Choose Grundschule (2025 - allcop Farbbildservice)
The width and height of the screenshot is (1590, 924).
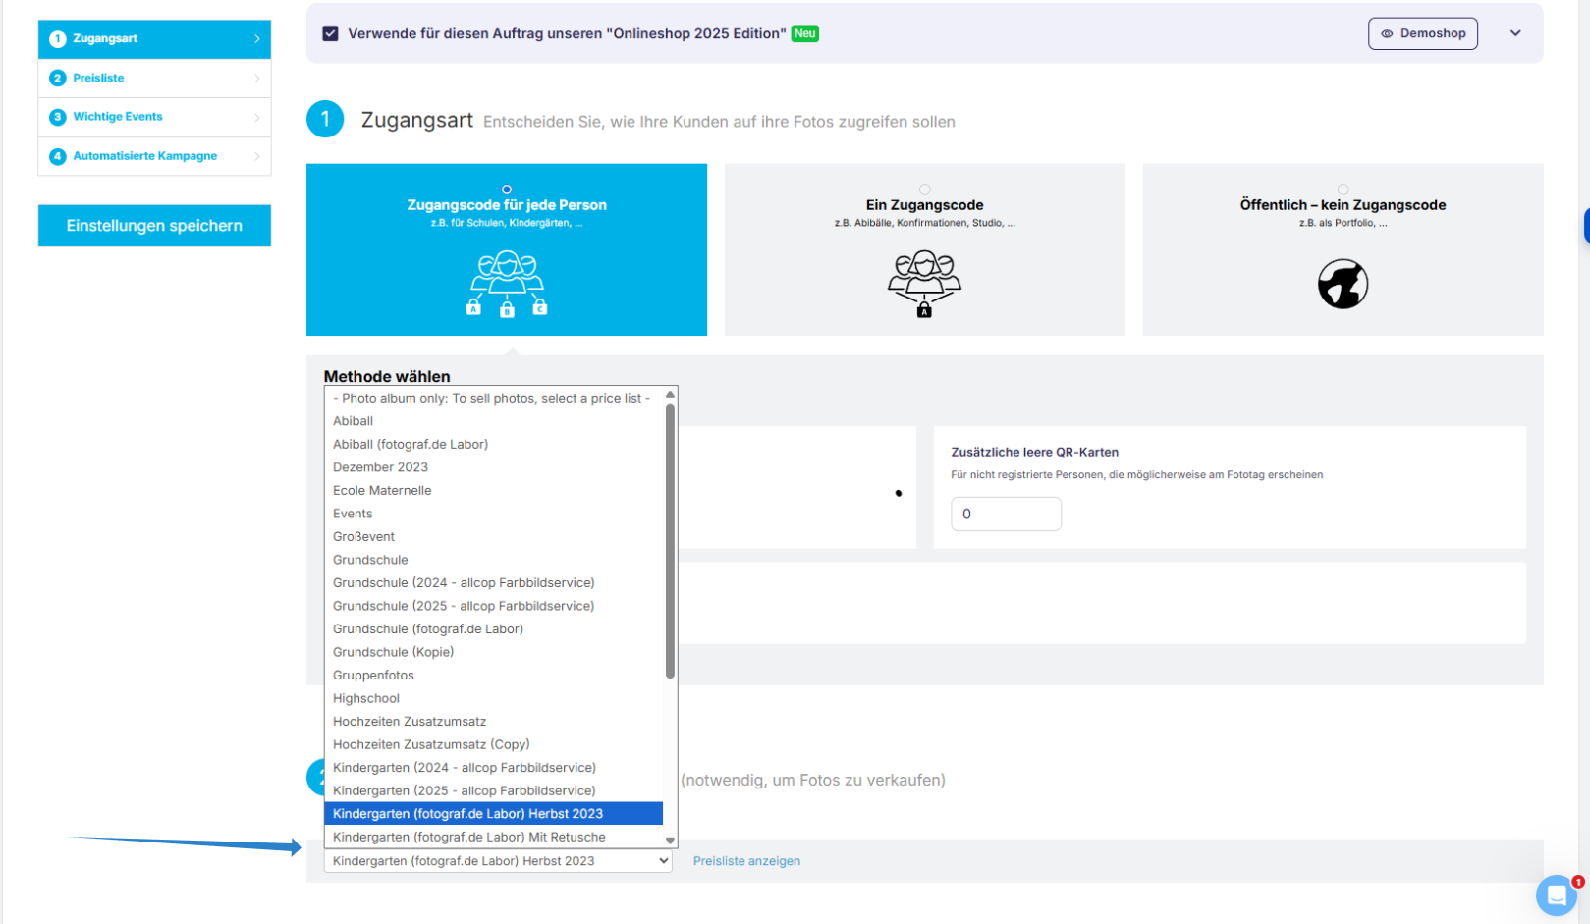(494, 606)
